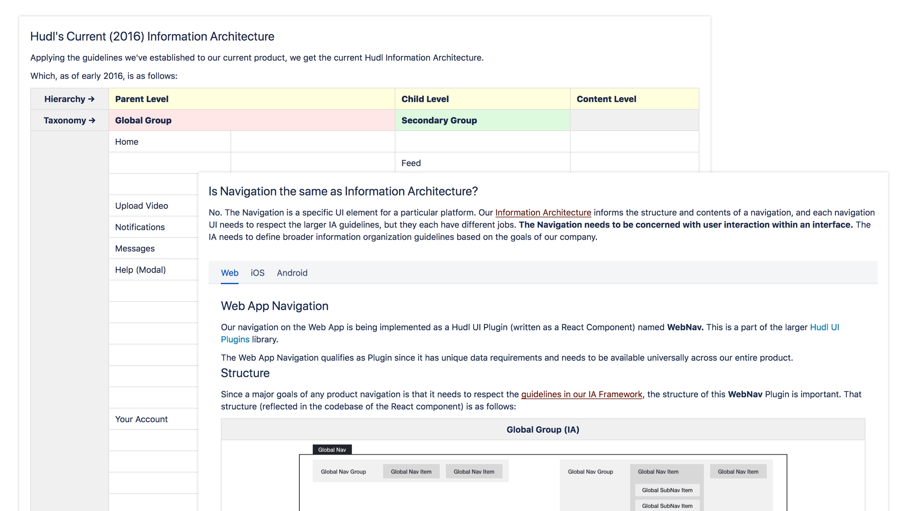The height and width of the screenshot is (511, 913).
Task: Click the Structure heading
Action: (x=245, y=373)
